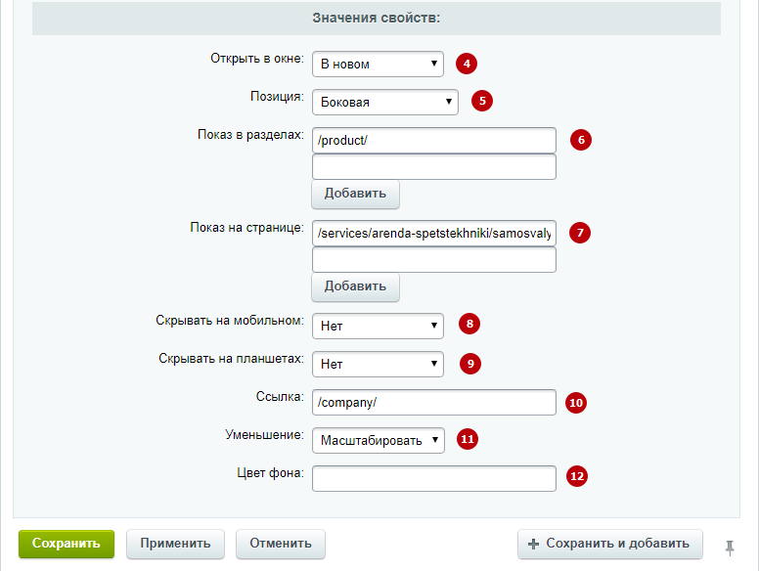Screen dimensions: 759x571
Task: Click the Отменить button
Action: (281, 544)
